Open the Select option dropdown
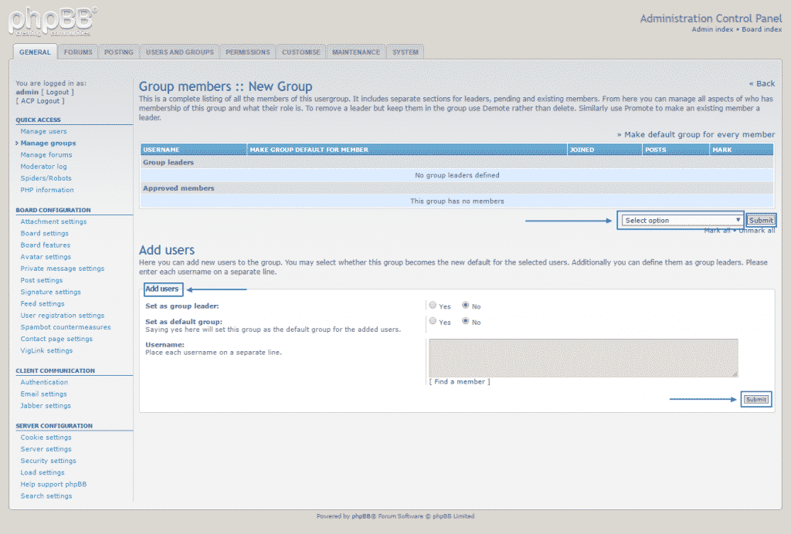This screenshot has width=791, height=534. click(x=681, y=220)
